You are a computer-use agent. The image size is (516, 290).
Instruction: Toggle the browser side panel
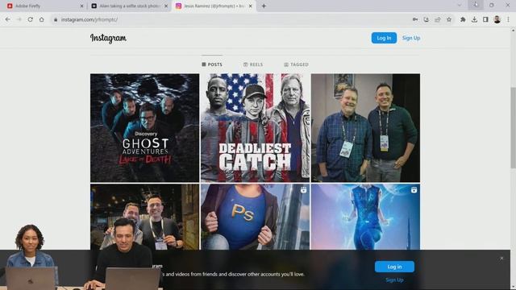pyautogui.click(x=485, y=19)
